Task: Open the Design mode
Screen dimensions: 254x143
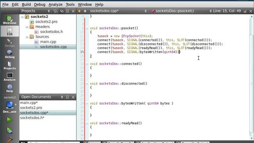Action: point(10,43)
